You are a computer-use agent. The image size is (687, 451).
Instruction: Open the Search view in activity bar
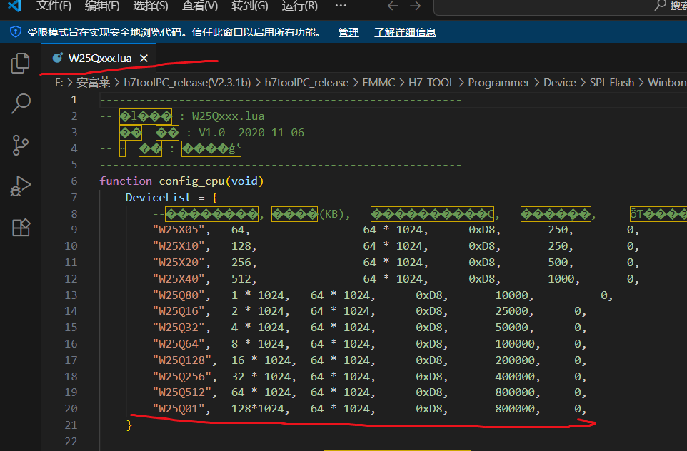(20, 104)
